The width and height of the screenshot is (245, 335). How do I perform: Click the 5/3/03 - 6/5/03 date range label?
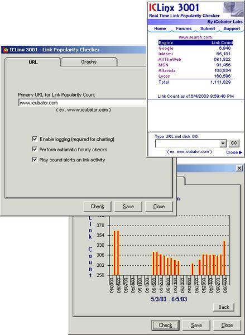(x=169, y=299)
